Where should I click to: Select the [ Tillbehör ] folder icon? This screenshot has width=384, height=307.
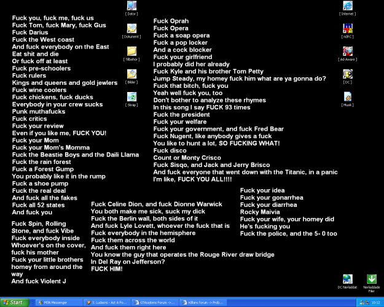pyautogui.click(x=131, y=54)
